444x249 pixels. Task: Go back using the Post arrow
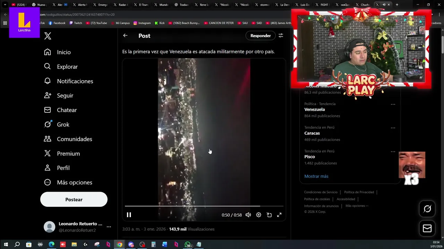click(x=125, y=36)
